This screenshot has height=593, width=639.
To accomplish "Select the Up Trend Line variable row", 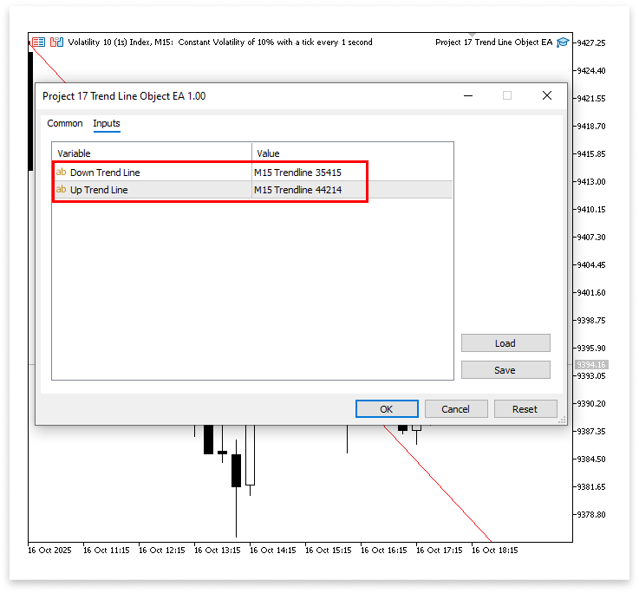I will click(x=252, y=190).
